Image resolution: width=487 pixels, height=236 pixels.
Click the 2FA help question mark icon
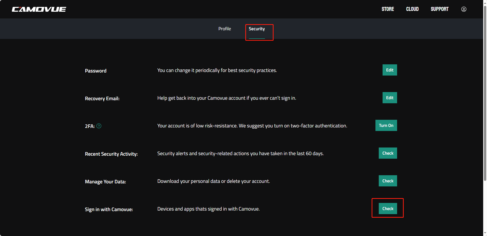tap(99, 126)
